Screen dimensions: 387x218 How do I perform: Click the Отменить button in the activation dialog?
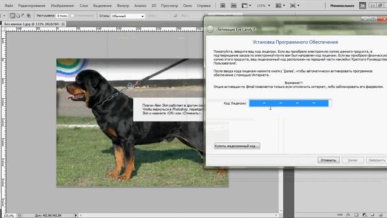[x=328, y=160]
